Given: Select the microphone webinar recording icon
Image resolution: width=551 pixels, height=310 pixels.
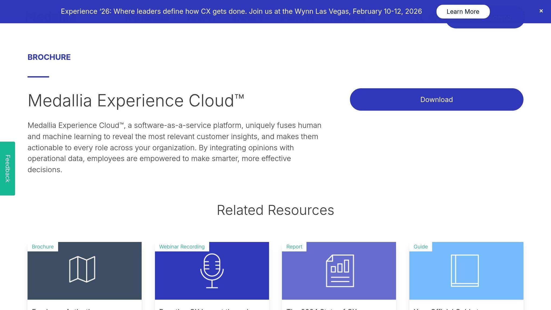Looking at the screenshot, I should click(212, 270).
